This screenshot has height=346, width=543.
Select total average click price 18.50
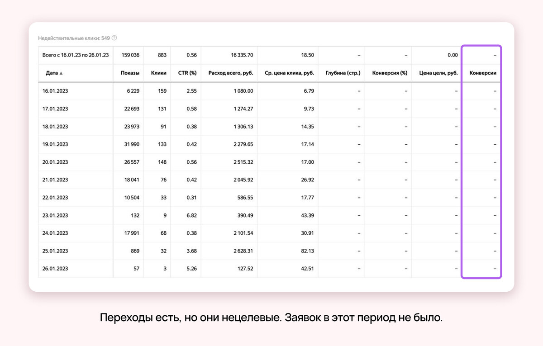(307, 55)
